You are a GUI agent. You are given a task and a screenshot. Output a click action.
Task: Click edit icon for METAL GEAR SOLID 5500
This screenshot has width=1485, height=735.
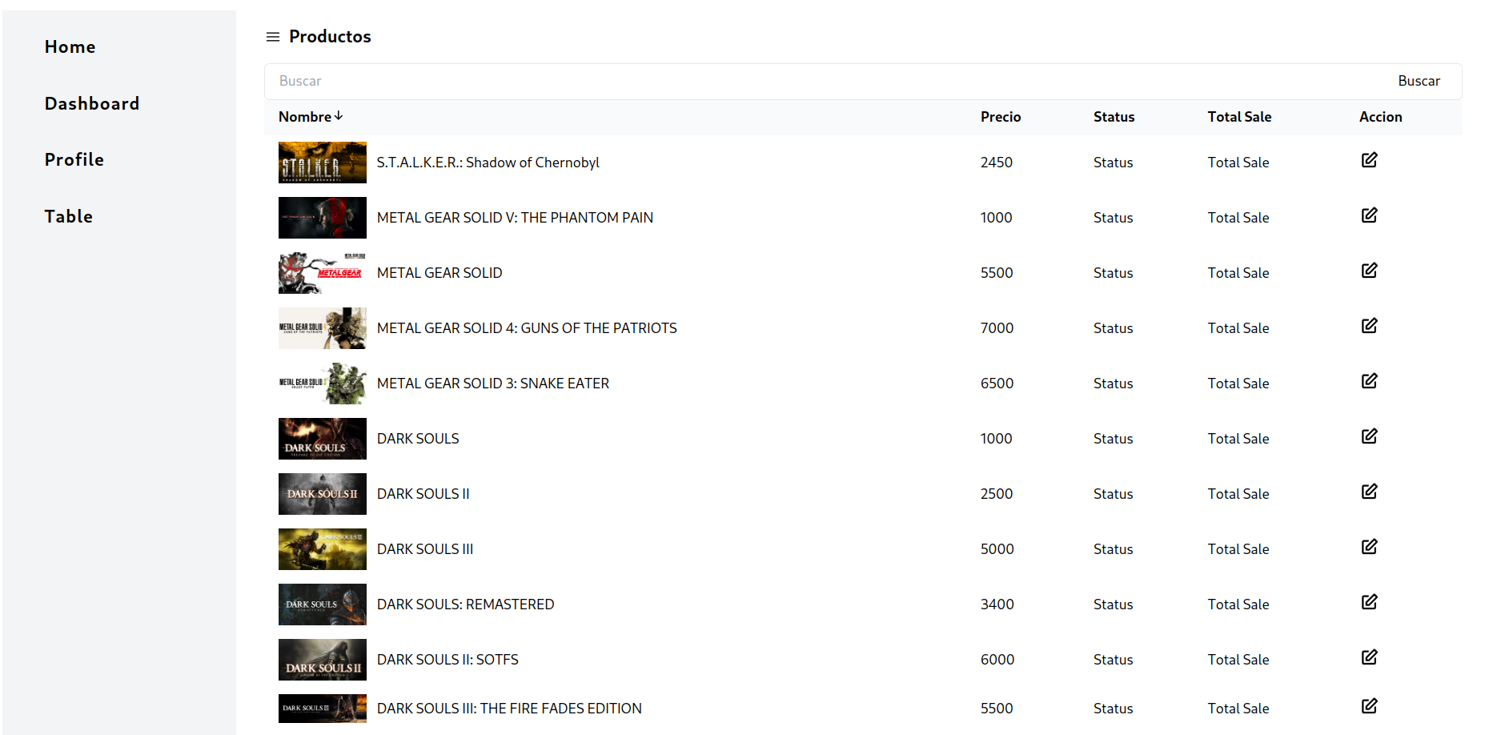pyautogui.click(x=1369, y=271)
